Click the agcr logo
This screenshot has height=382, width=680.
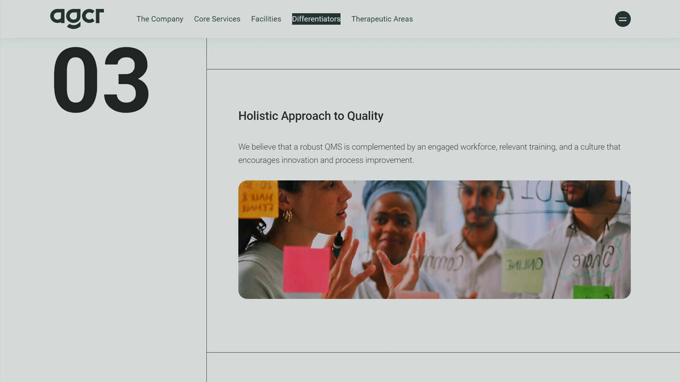(x=76, y=18)
